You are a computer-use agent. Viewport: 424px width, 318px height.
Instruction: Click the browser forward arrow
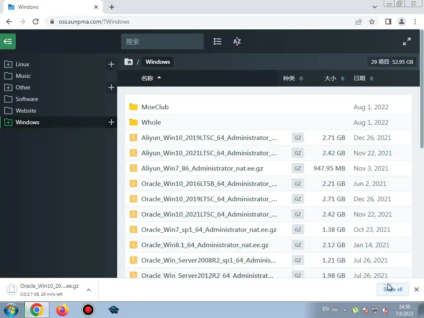[22, 22]
